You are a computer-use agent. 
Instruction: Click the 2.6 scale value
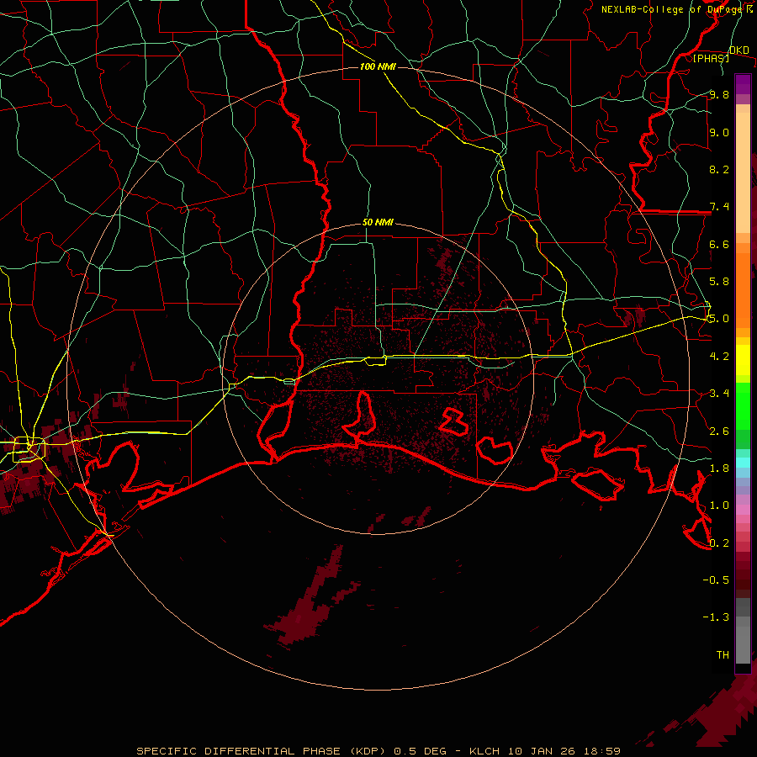(719, 431)
